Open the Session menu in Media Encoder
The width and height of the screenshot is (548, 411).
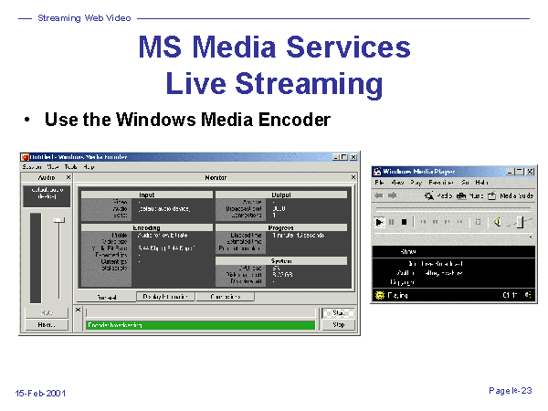32,167
